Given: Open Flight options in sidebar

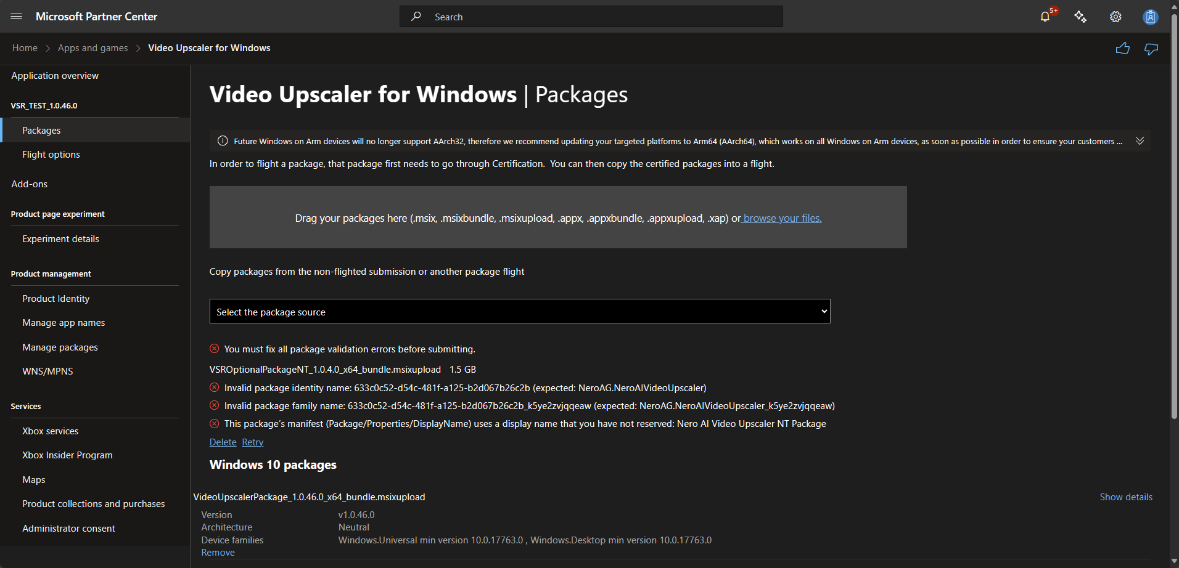Looking at the screenshot, I should pos(51,155).
